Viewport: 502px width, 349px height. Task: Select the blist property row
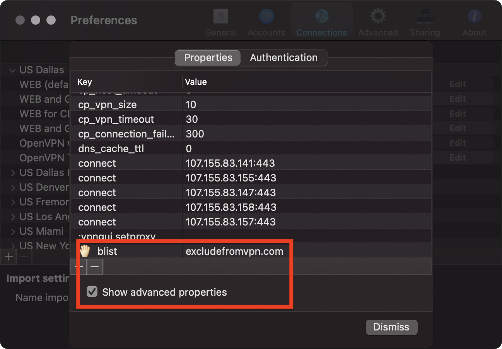pyautogui.click(x=108, y=252)
